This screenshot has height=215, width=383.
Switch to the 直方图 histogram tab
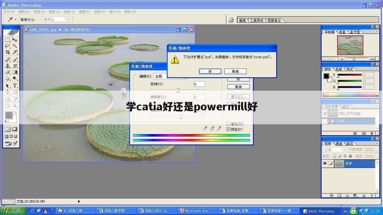tap(355, 32)
